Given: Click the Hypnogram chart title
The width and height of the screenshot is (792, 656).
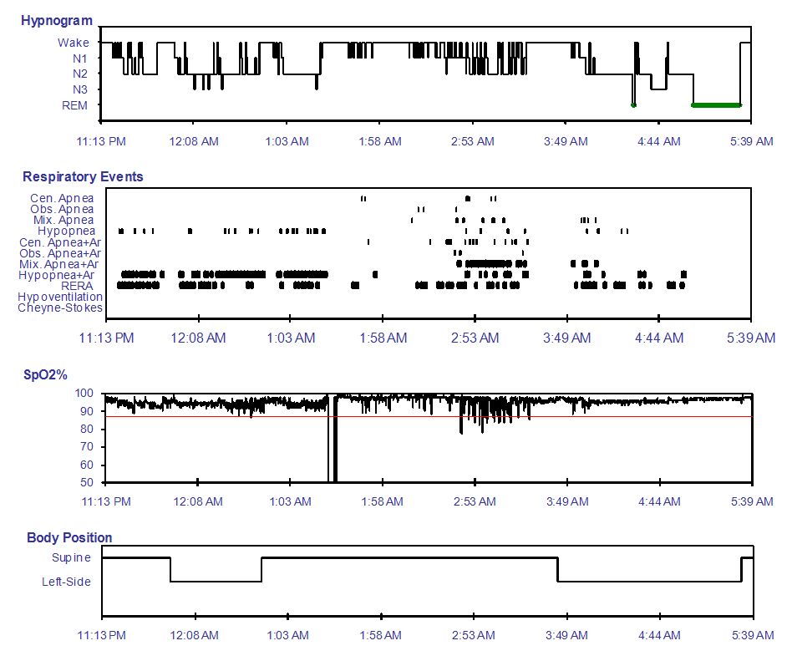Looking at the screenshot, I should pos(57,21).
